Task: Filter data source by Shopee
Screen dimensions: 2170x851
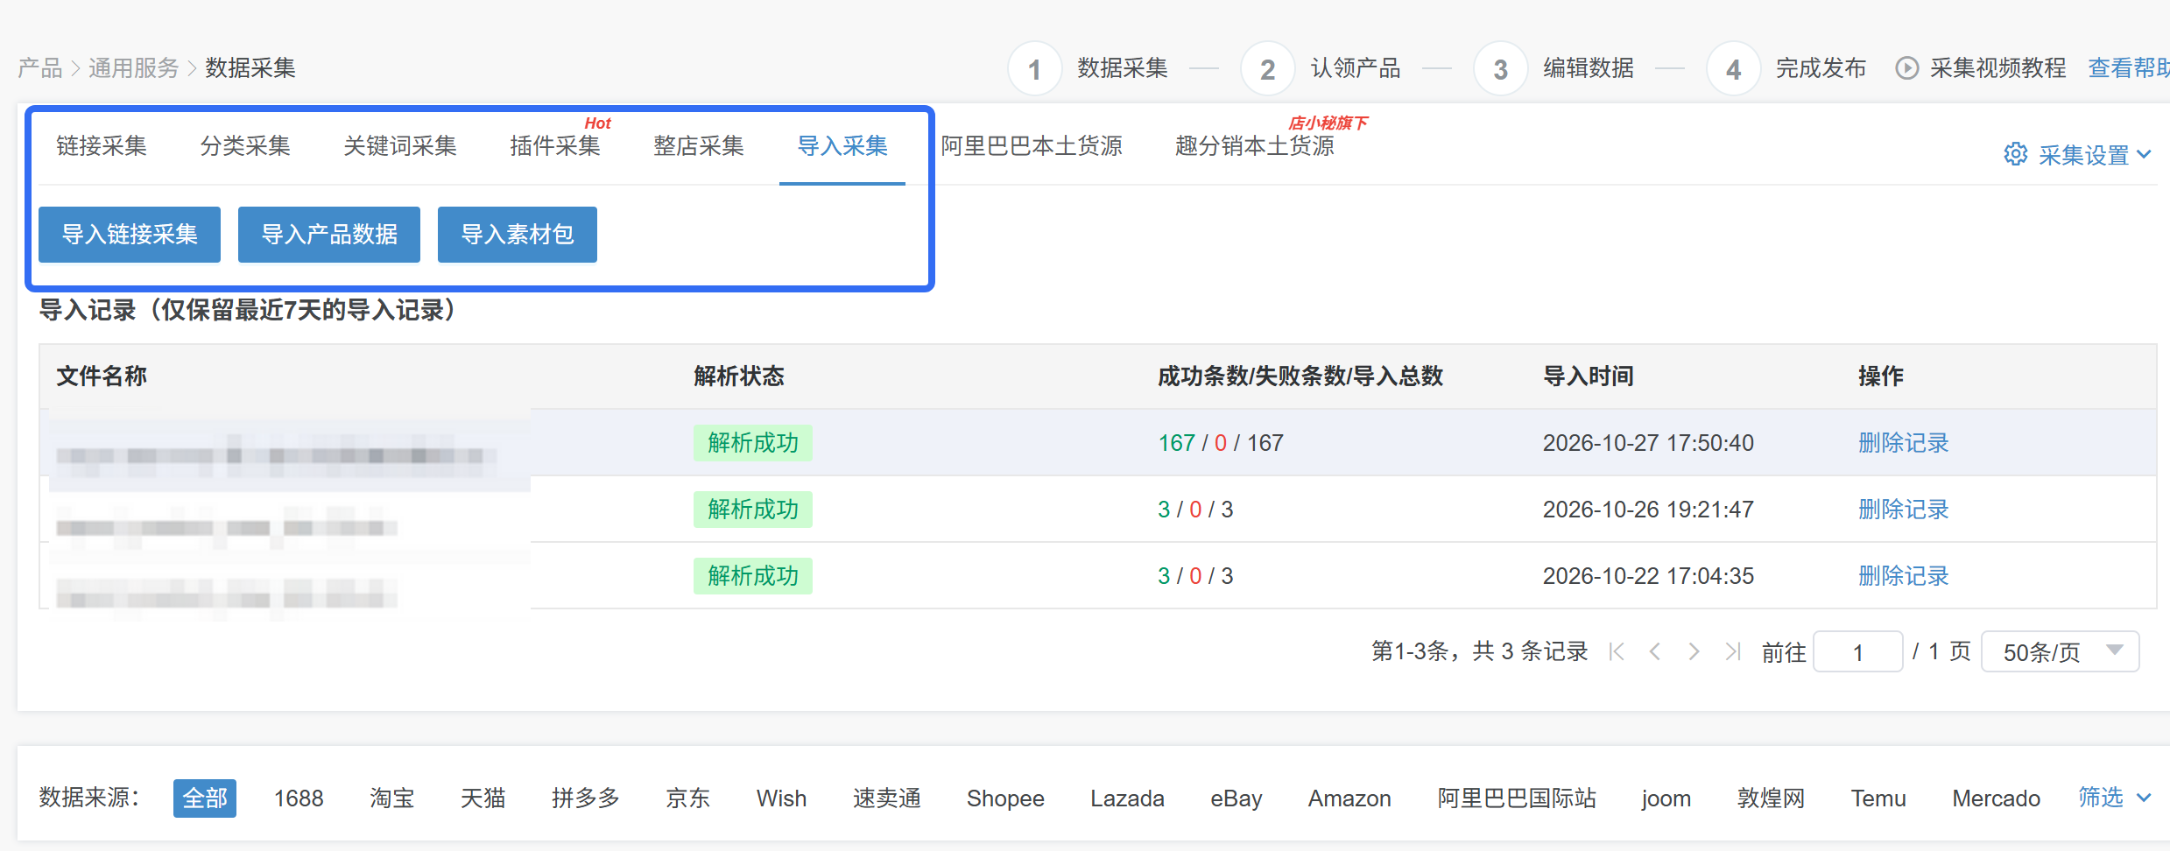Action: 1005,798
